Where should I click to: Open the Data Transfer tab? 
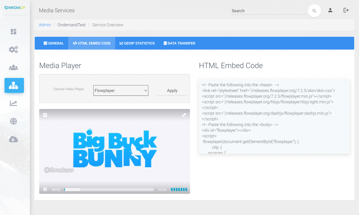[179, 43]
